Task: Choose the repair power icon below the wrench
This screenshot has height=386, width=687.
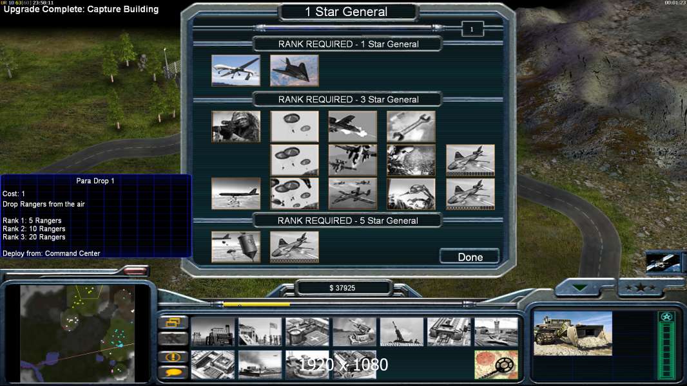Action: pyautogui.click(x=411, y=160)
